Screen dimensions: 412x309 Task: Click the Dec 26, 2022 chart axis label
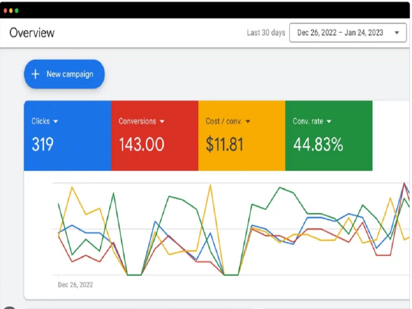click(x=75, y=285)
